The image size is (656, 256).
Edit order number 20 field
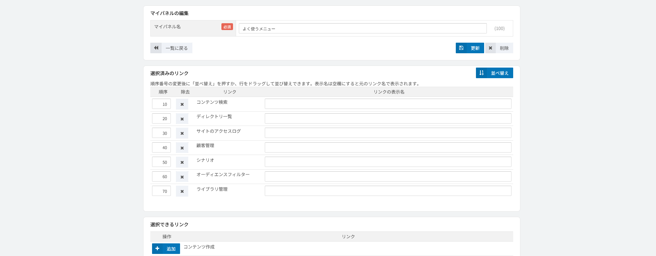click(x=161, y=118)
